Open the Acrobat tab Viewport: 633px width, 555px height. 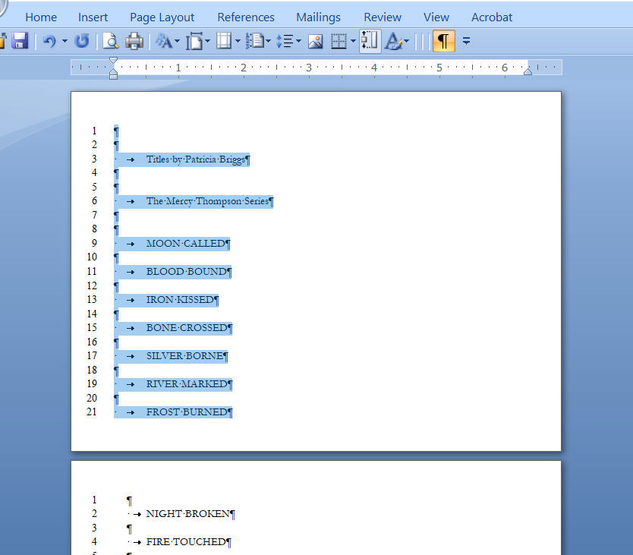492,17
